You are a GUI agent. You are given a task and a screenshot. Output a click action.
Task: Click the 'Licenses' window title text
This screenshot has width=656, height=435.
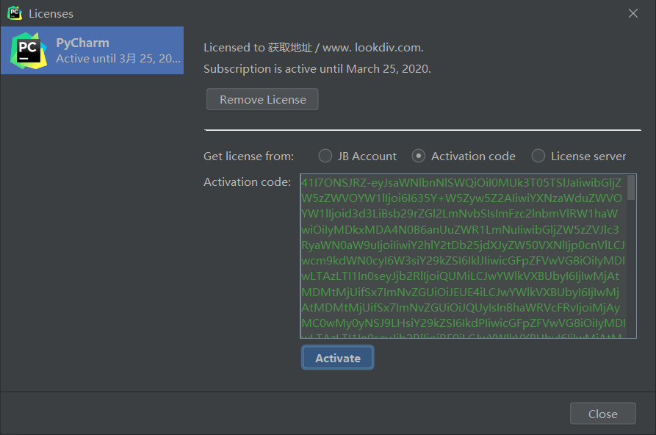pyautogui.click(x=51, y=14)
